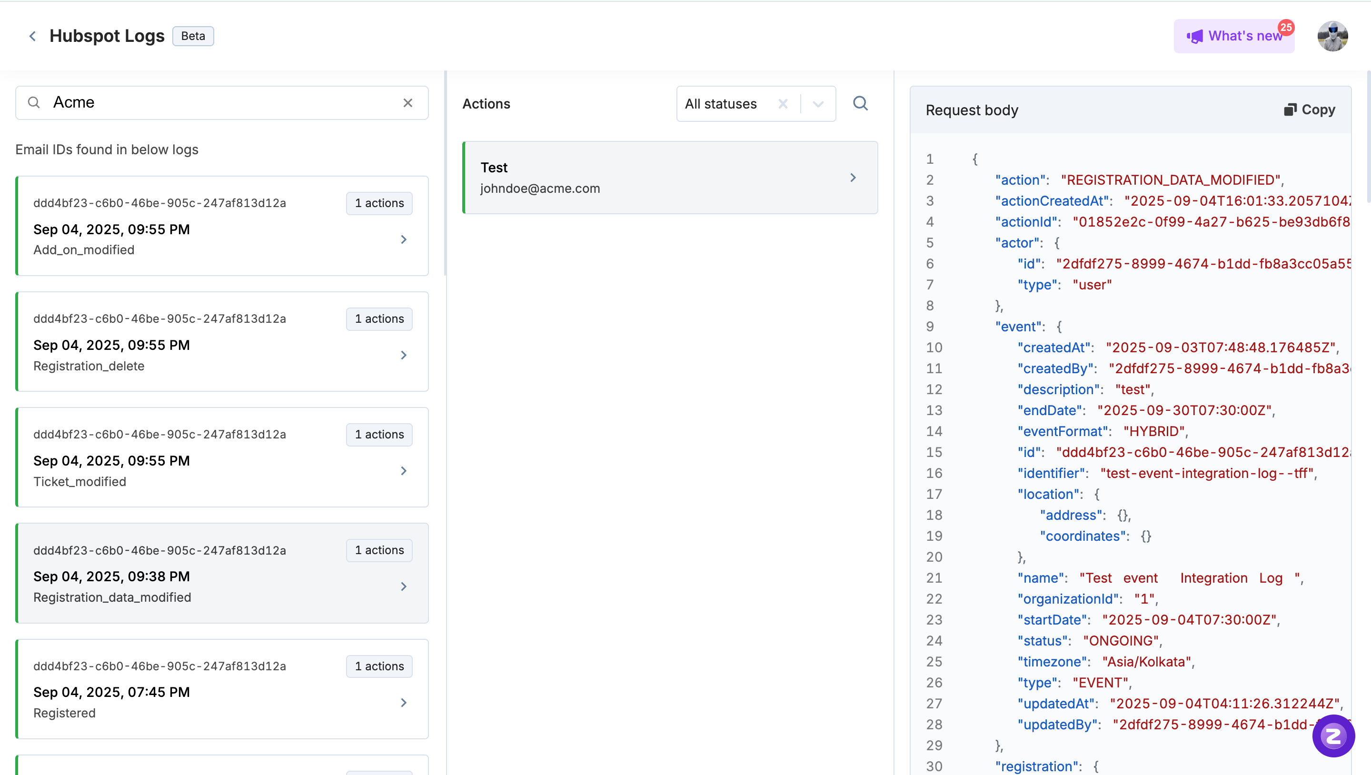The image size is (1371, 775).
Task: Click the magnifier icon in search box
Action: (34, 103)
